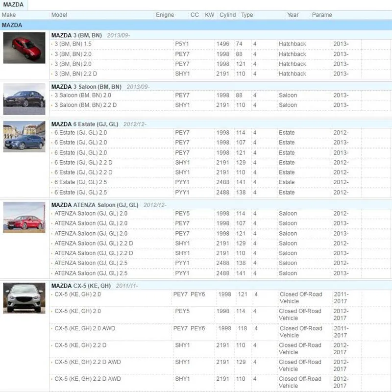Open the blue Mazda 6 Estate thumbnail

(x=24, y=137)
